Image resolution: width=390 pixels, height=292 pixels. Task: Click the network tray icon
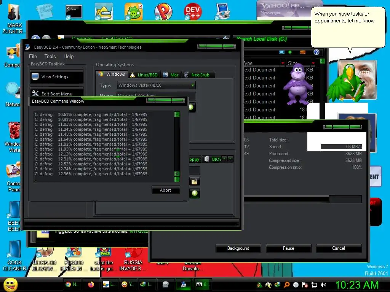pos(314,285)
